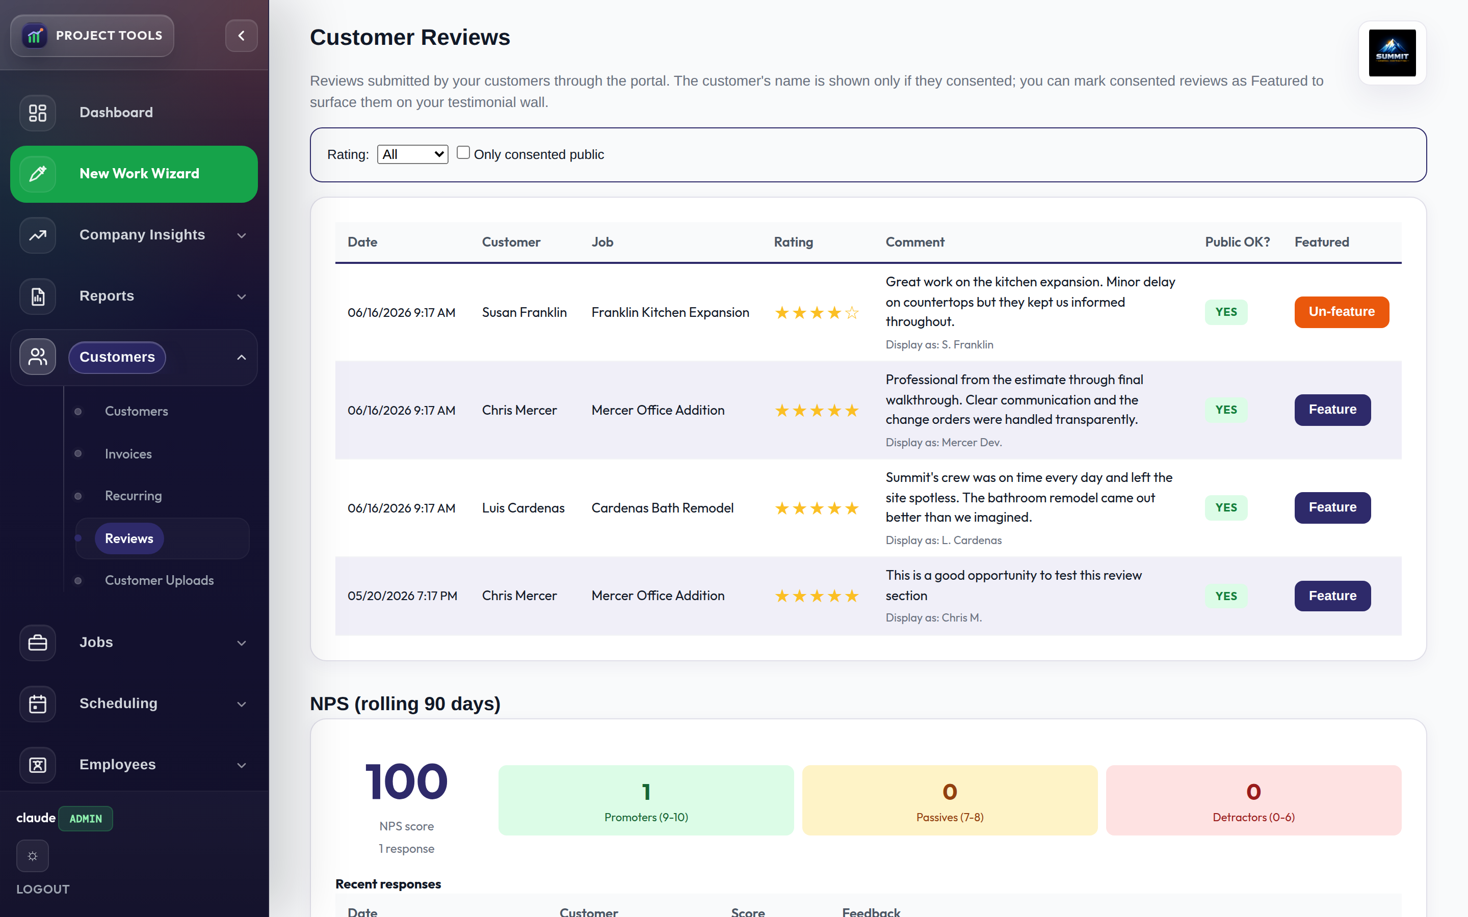Open the Customers submenu item

[137, 411]
